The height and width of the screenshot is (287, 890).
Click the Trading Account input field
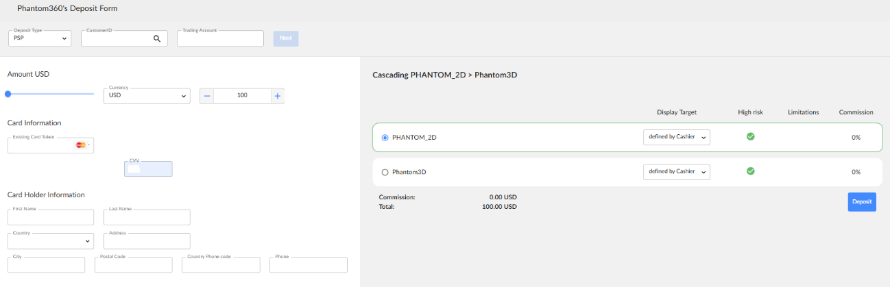coord(220,39)
